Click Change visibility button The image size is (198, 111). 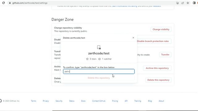pos(161,29)
